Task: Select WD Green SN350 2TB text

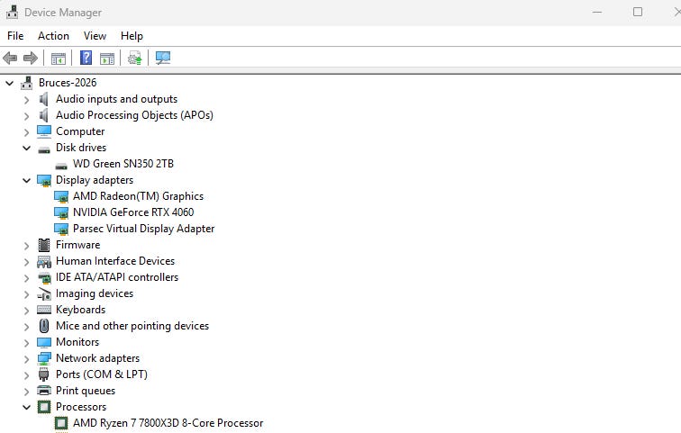Action: pos(123,164)
